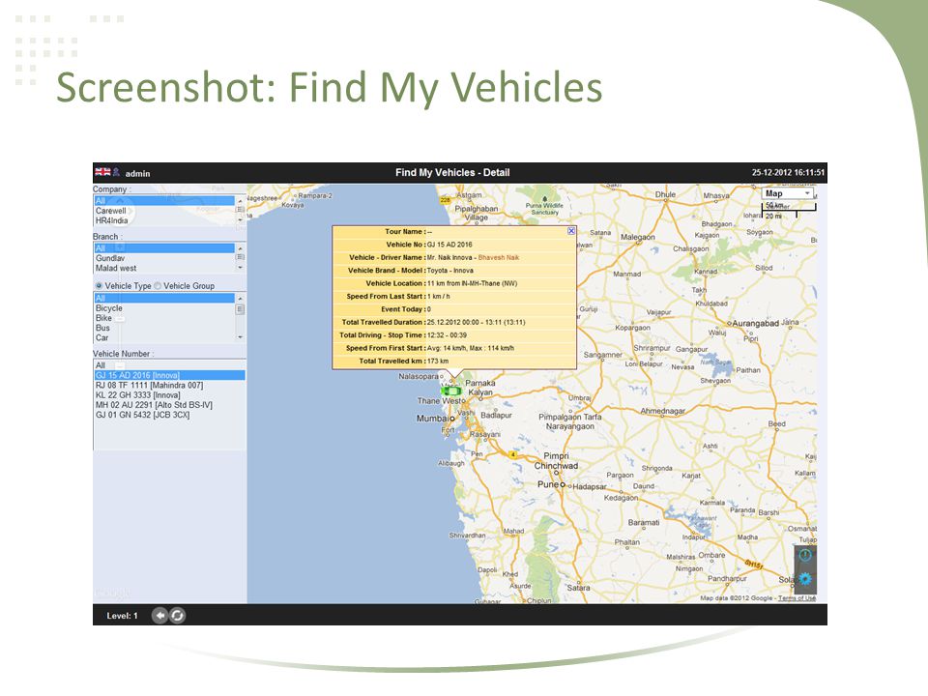
Task: Click the Vehicle Location value in popup
Action: click(x=473, y=283)
